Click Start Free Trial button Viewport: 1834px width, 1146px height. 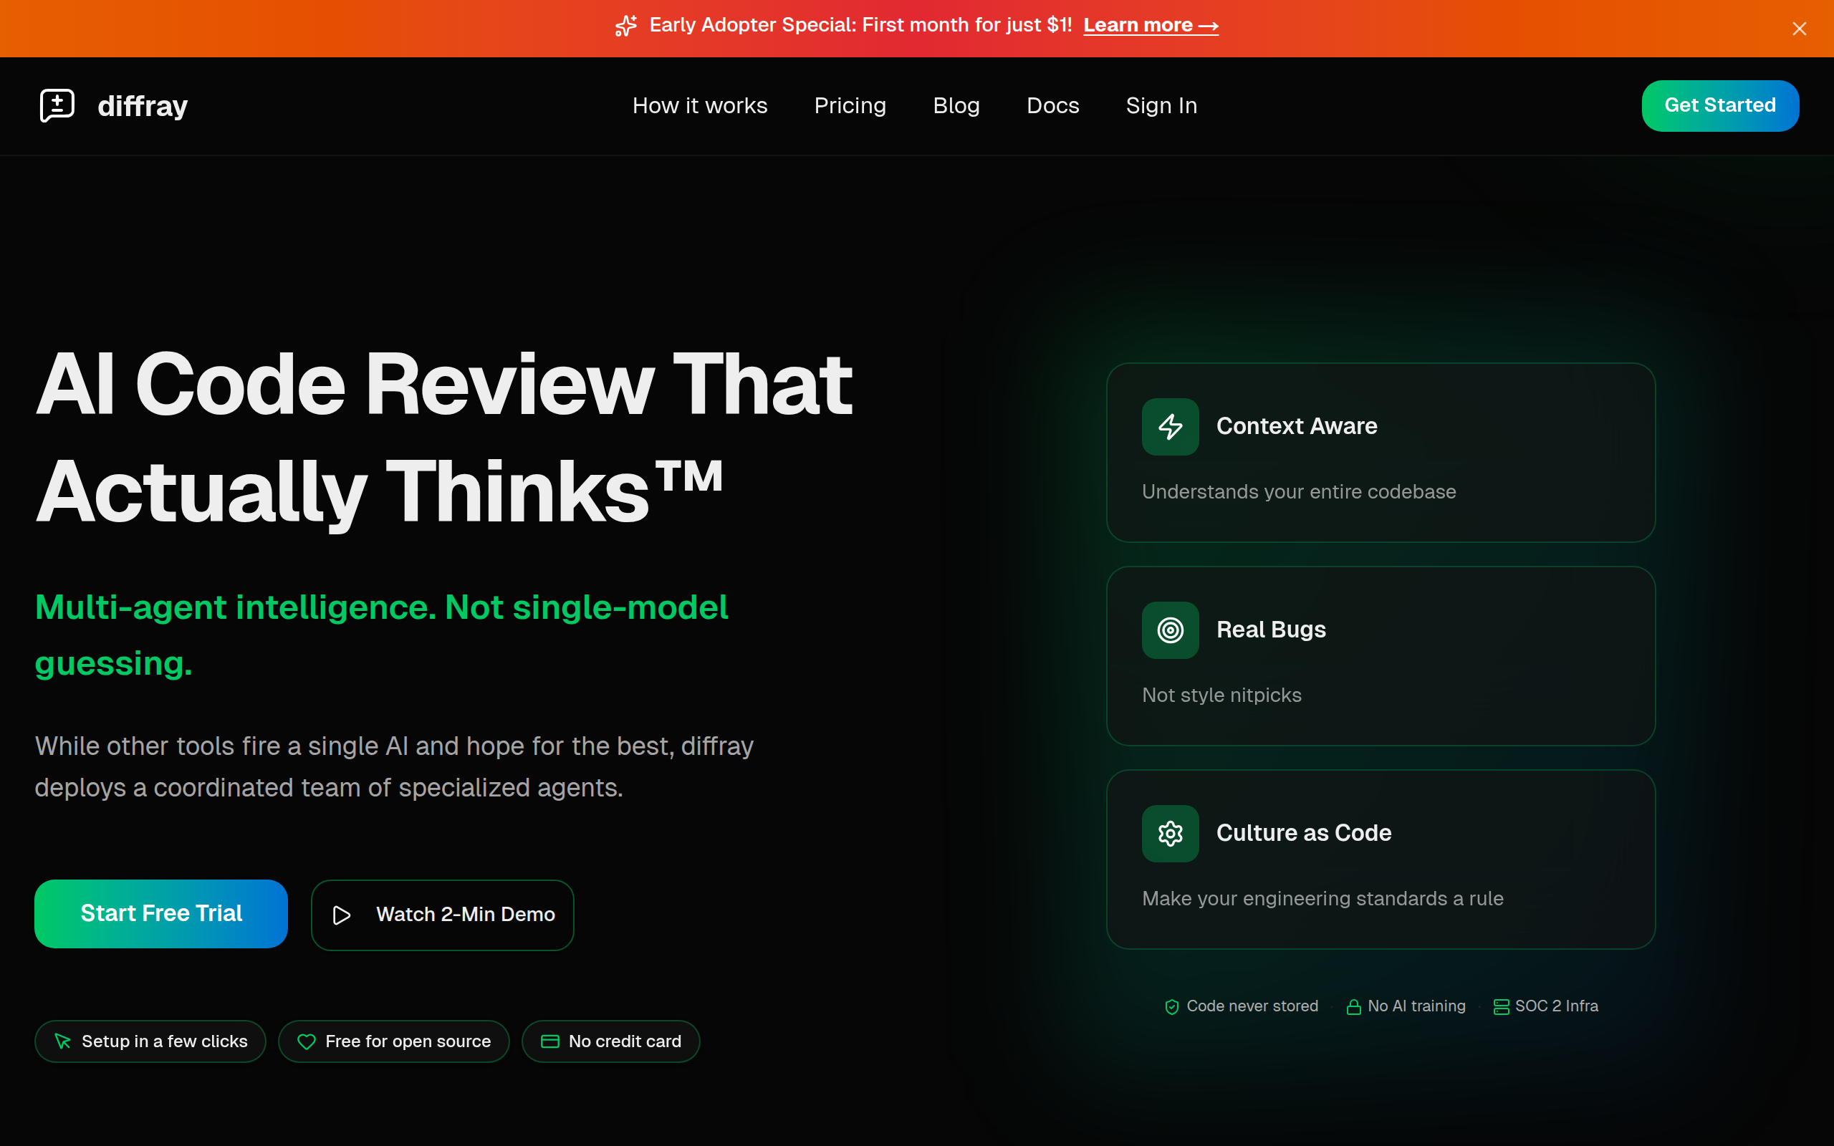(160, 913)
